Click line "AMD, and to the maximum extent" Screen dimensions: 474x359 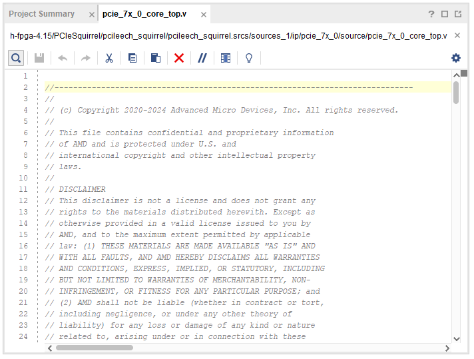pyautogui.click(x=178, y=234)
